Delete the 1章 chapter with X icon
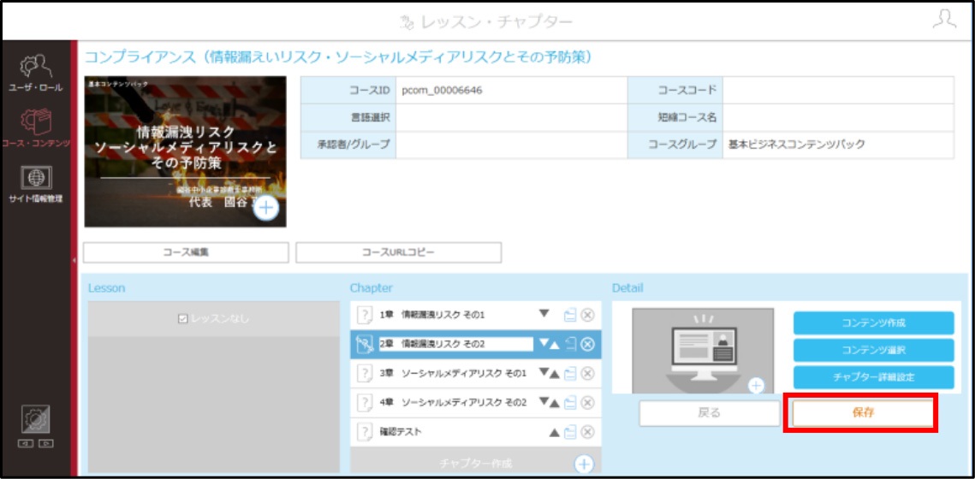Image resolution: width=975 pixels, height=479 pixels. click(587, 316)
